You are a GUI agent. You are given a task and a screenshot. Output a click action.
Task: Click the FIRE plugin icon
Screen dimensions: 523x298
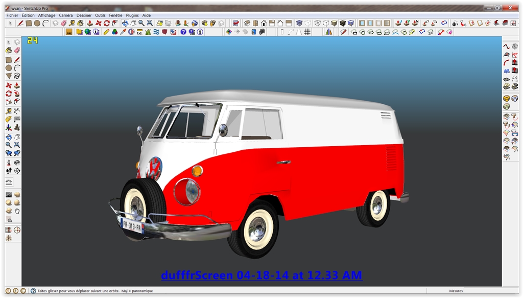(69, 32)
